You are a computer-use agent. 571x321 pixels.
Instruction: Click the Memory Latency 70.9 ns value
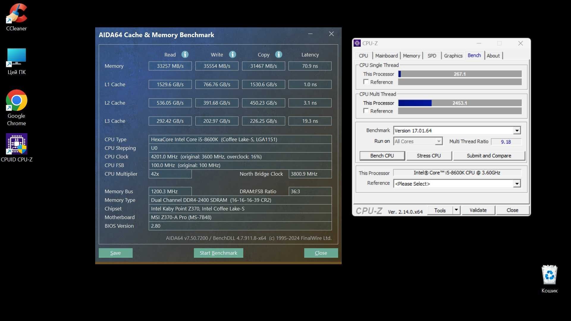(x=310, y=66)
